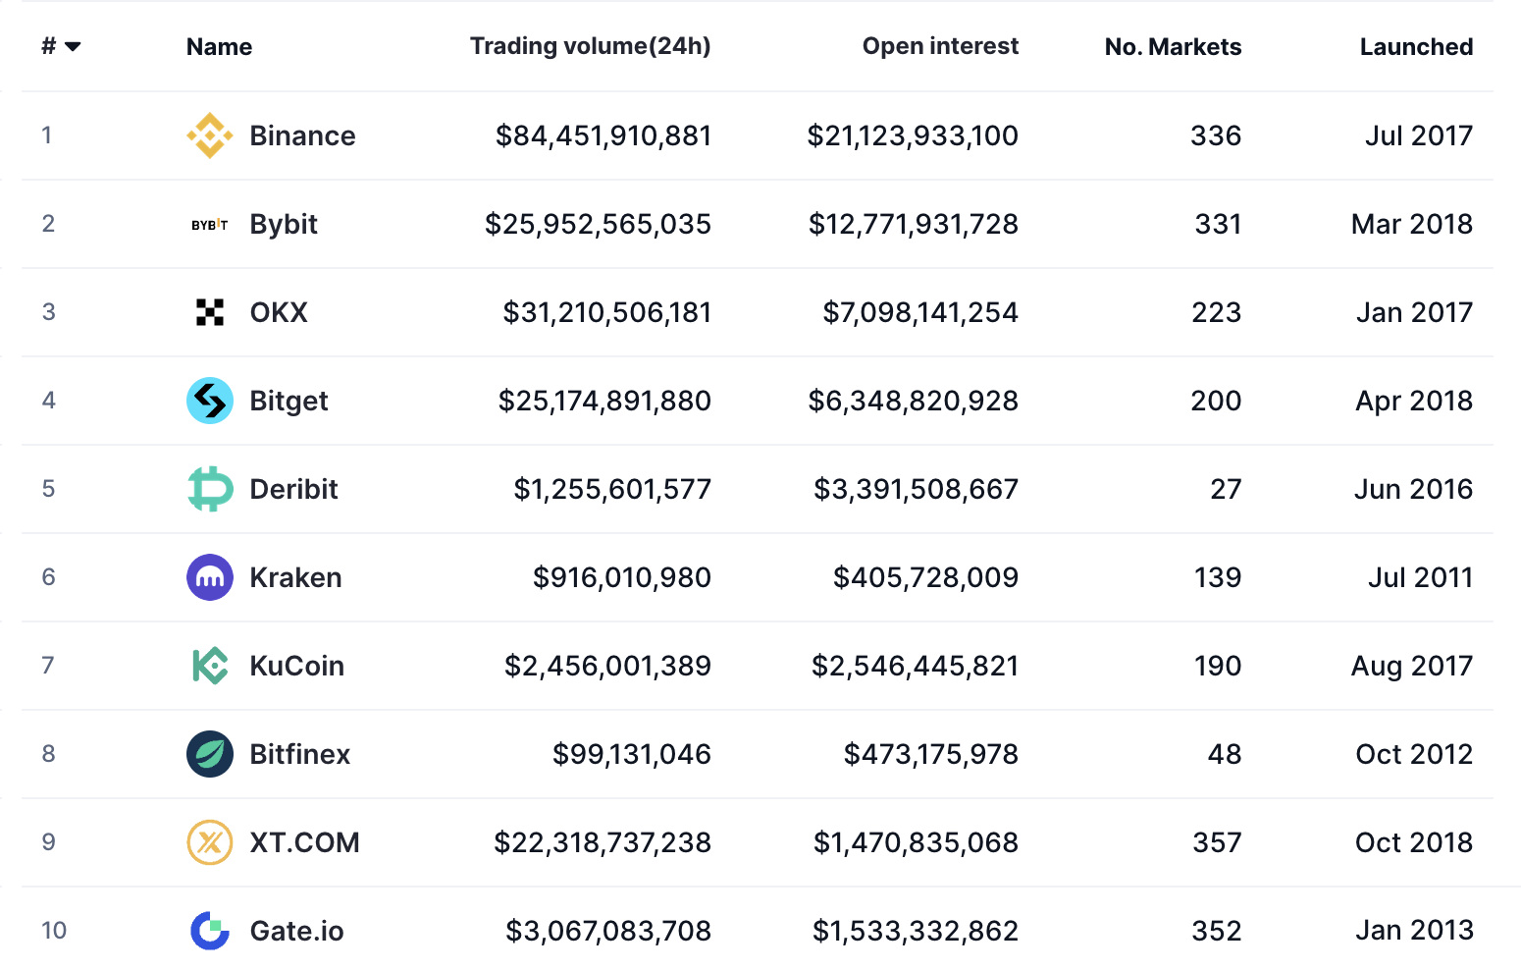Screen dimensions: 1521x970
Task: Open the Binance exchange name link
Action: 302,135
